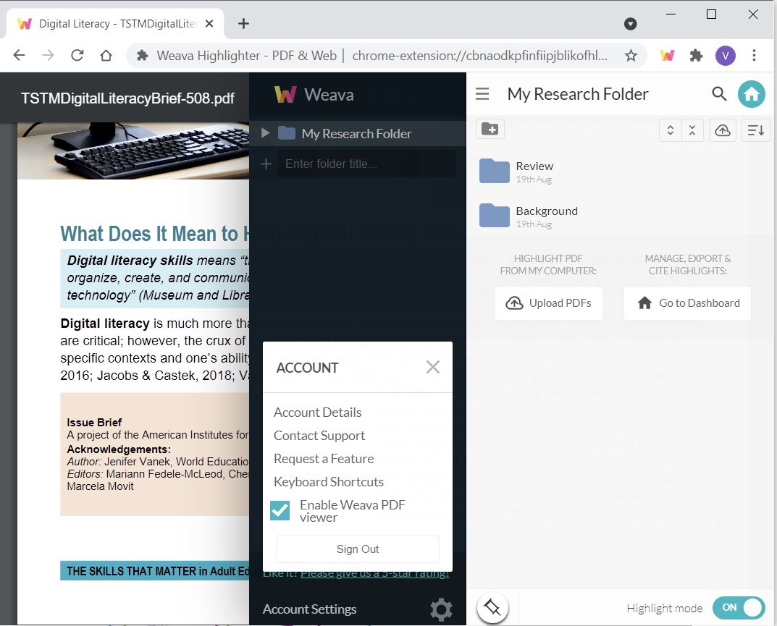The image size is (777, 626).
Task: Select My Research Folder in sidebar
Action: (x=356, y=133)
